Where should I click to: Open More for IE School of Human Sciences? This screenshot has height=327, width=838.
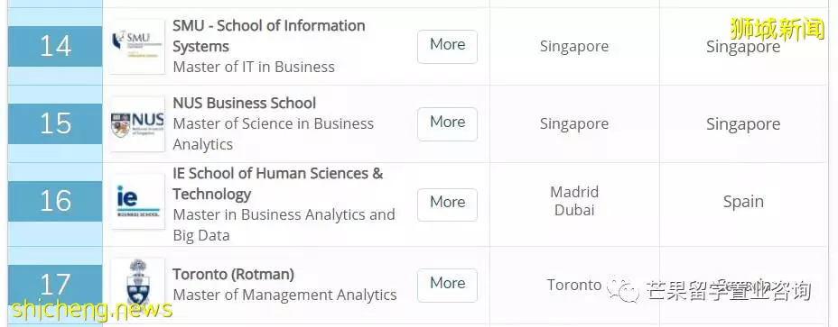click(447, 204)
